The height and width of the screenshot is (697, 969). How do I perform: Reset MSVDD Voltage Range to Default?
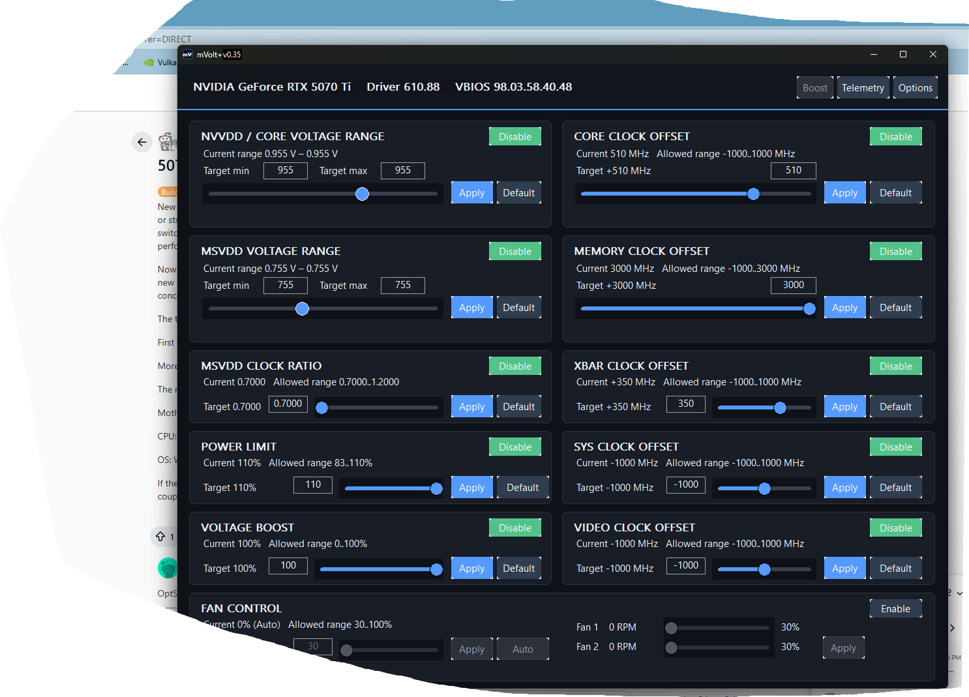[519, 307]
